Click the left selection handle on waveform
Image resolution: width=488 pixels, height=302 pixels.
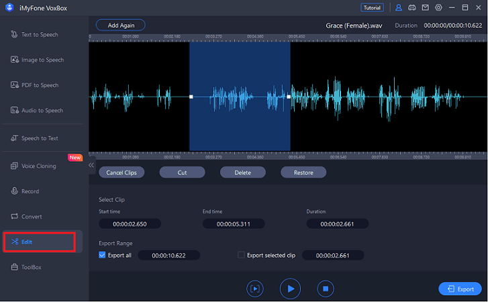point(191,97)
